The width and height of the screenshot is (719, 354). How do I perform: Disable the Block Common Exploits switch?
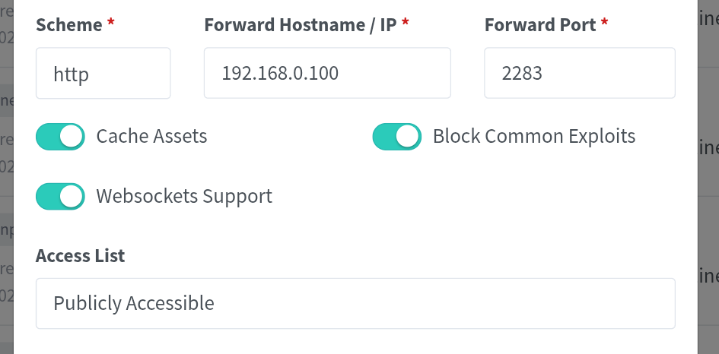coord(396,137)
